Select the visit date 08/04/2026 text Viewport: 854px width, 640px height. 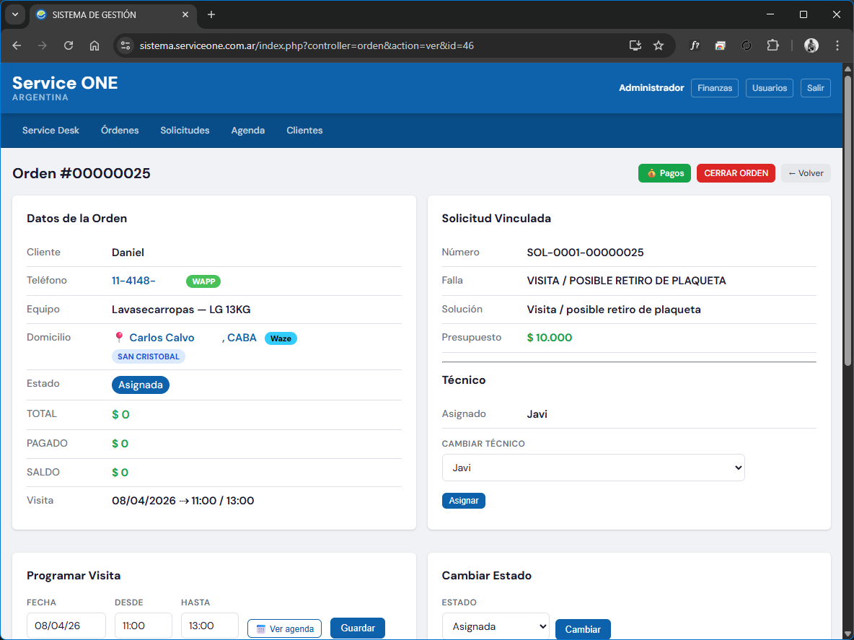point(144,501)
